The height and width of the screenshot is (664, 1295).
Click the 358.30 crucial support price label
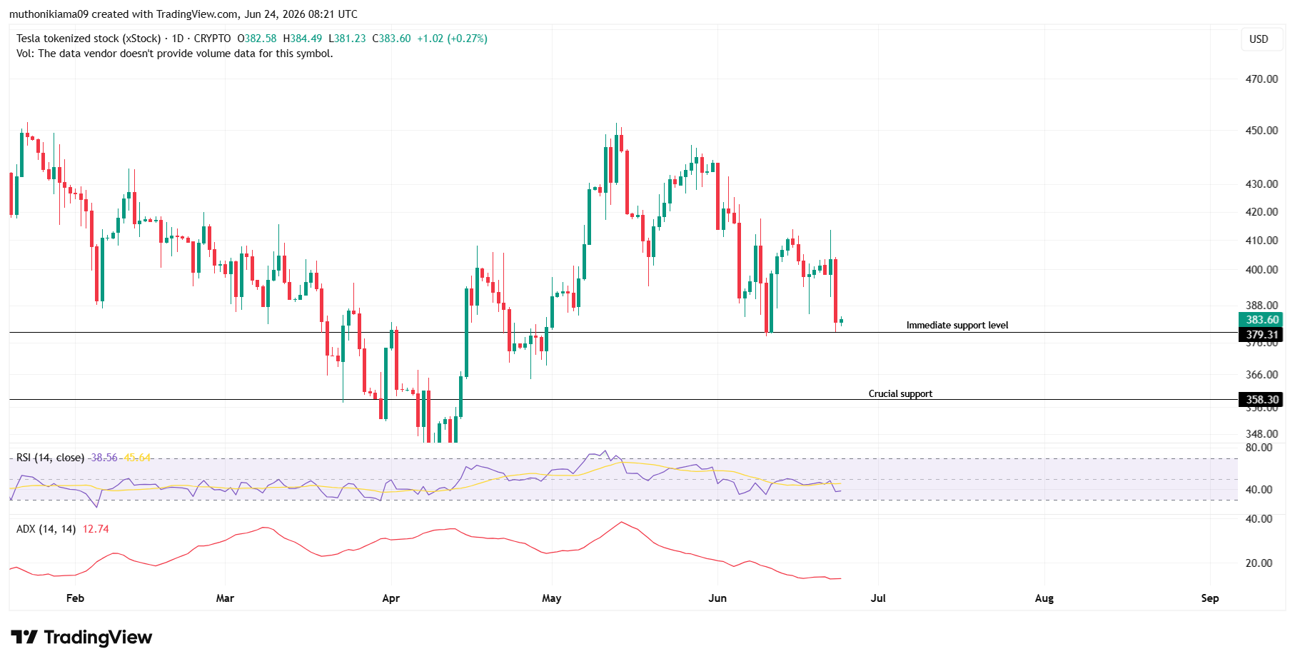point(1261,400)
